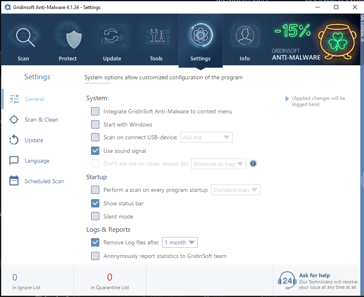Click the Logs & Reports heading

click(108, 230)
